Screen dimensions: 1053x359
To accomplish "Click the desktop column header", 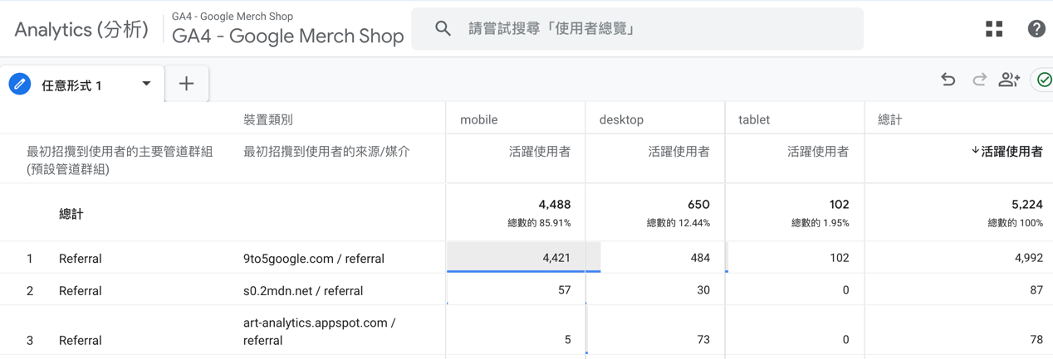I will [621, 119].
